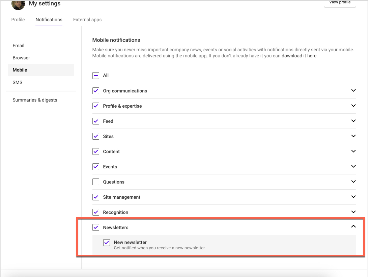This screenshot has height=277, width=368.
Task: Expand the Events section
Action: point(353,166)
